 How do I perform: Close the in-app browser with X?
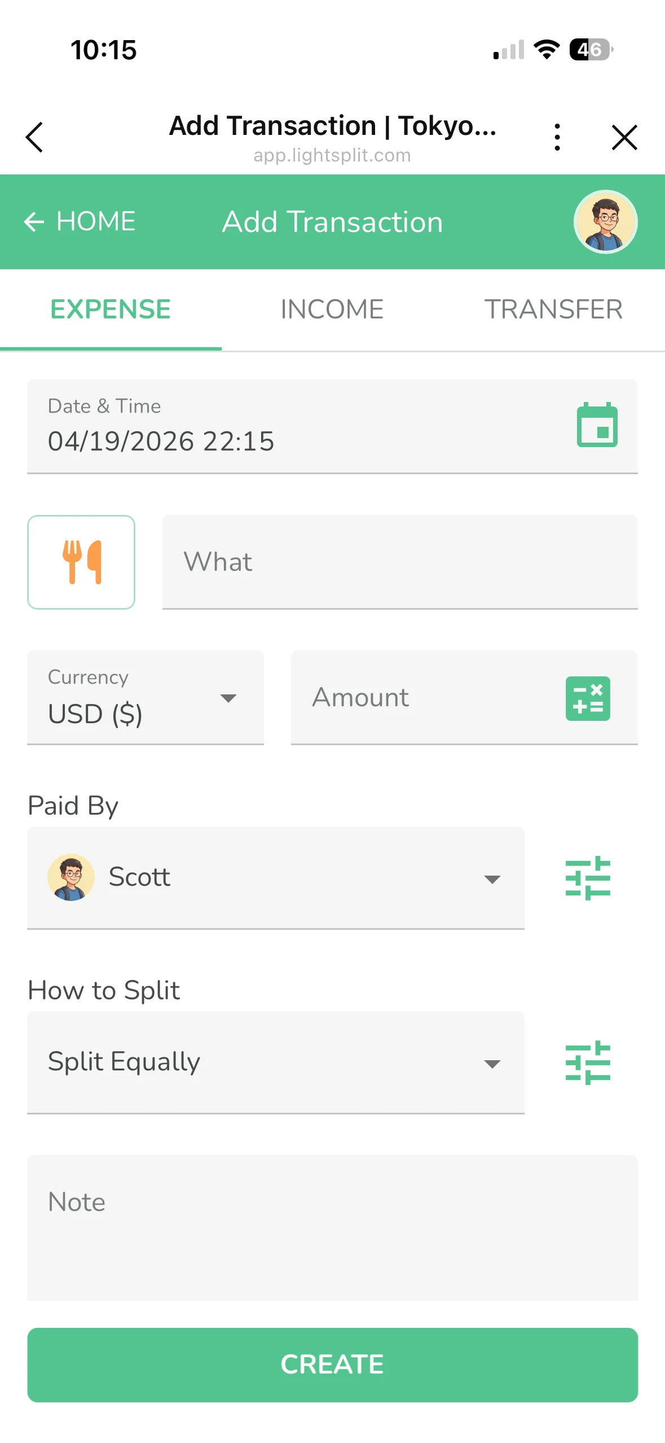(624, 137)
